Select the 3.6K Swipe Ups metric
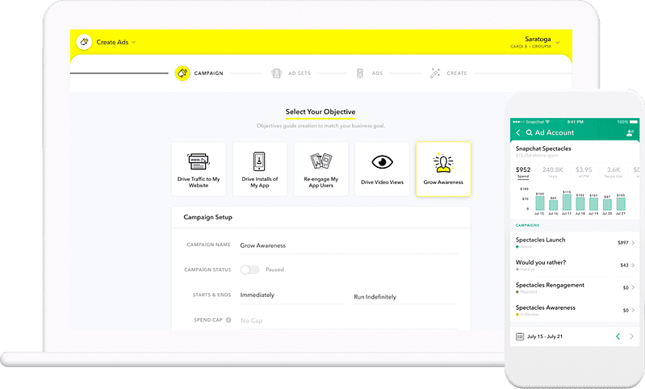This screenshot has height=389, width=645. pos(614,172)
